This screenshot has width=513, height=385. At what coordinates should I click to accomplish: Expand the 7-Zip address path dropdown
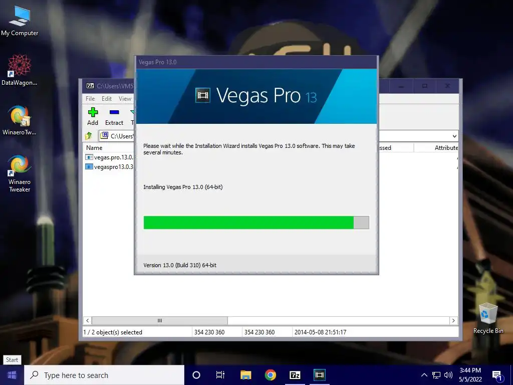tap(454, 136)
